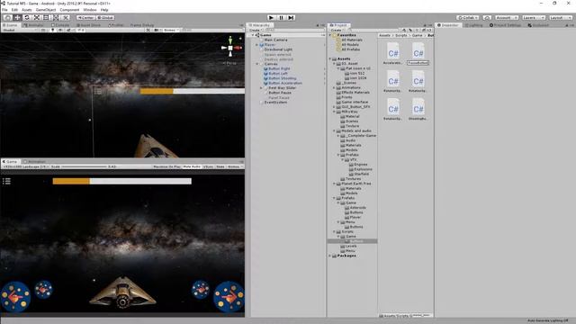Expand the Player object in Hierarchy
576x324 pixels.
click(x=256, y=45)
